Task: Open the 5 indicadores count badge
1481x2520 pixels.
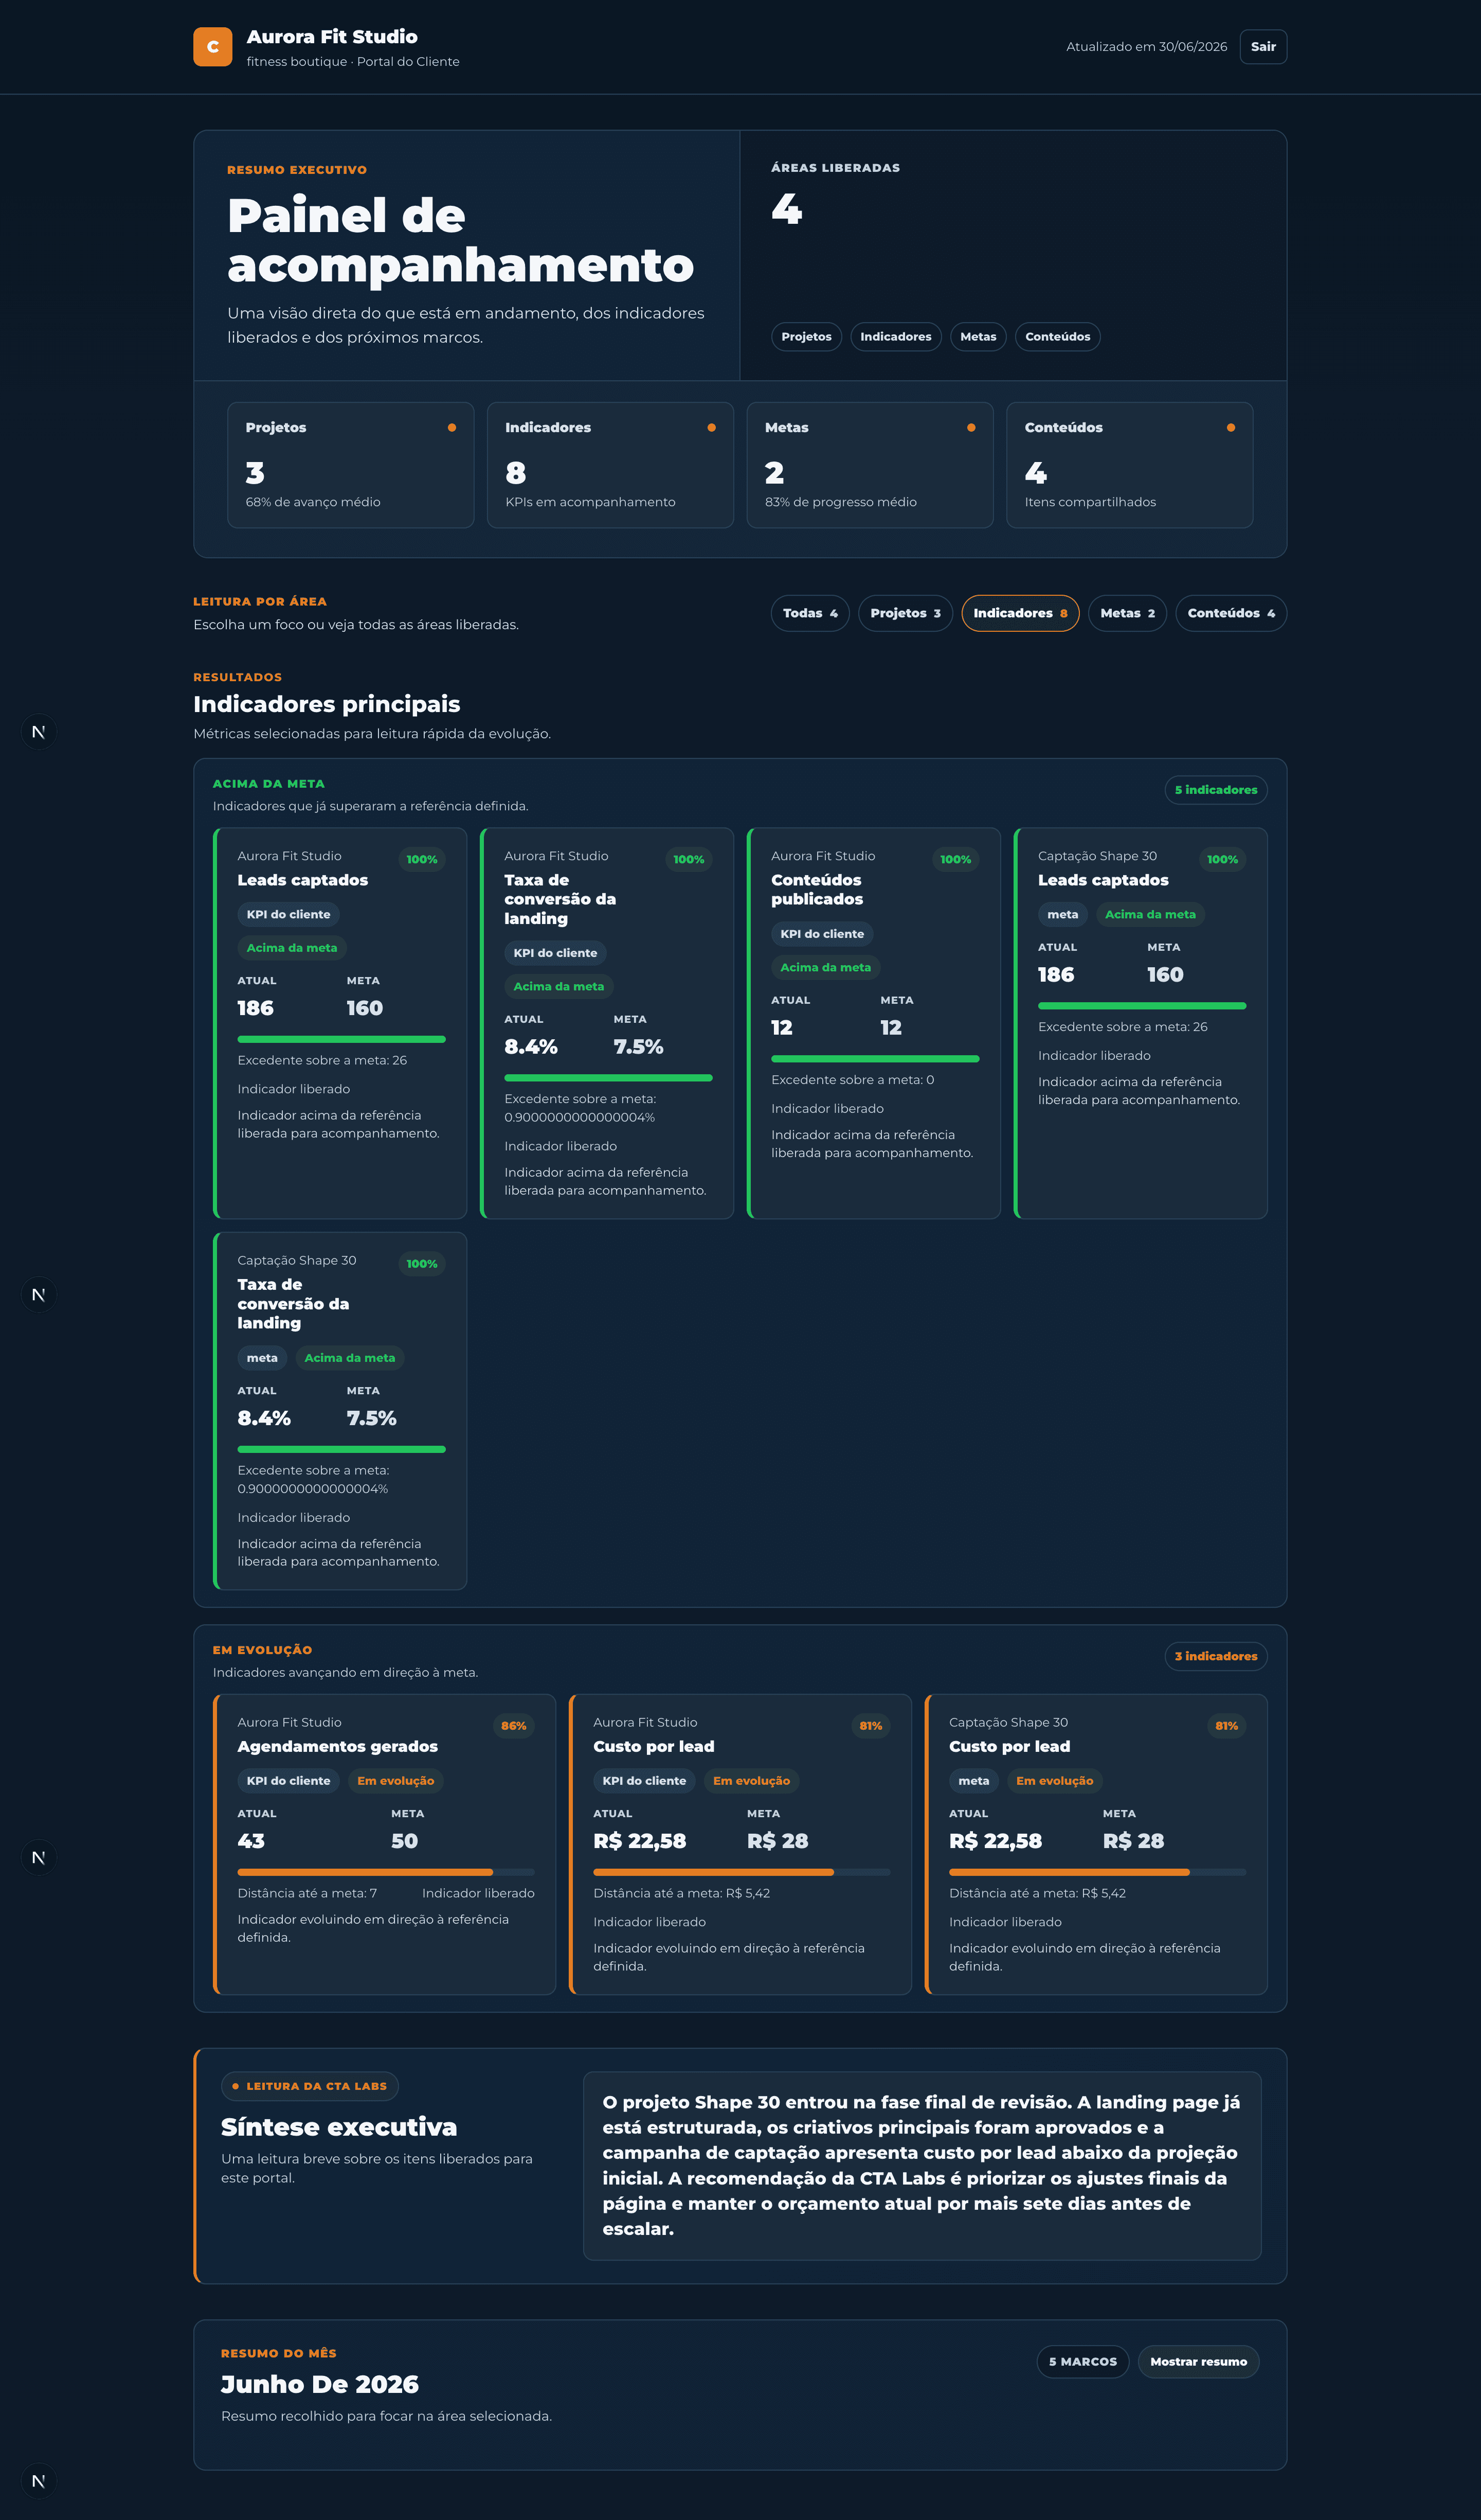Action: [1215, 790]
